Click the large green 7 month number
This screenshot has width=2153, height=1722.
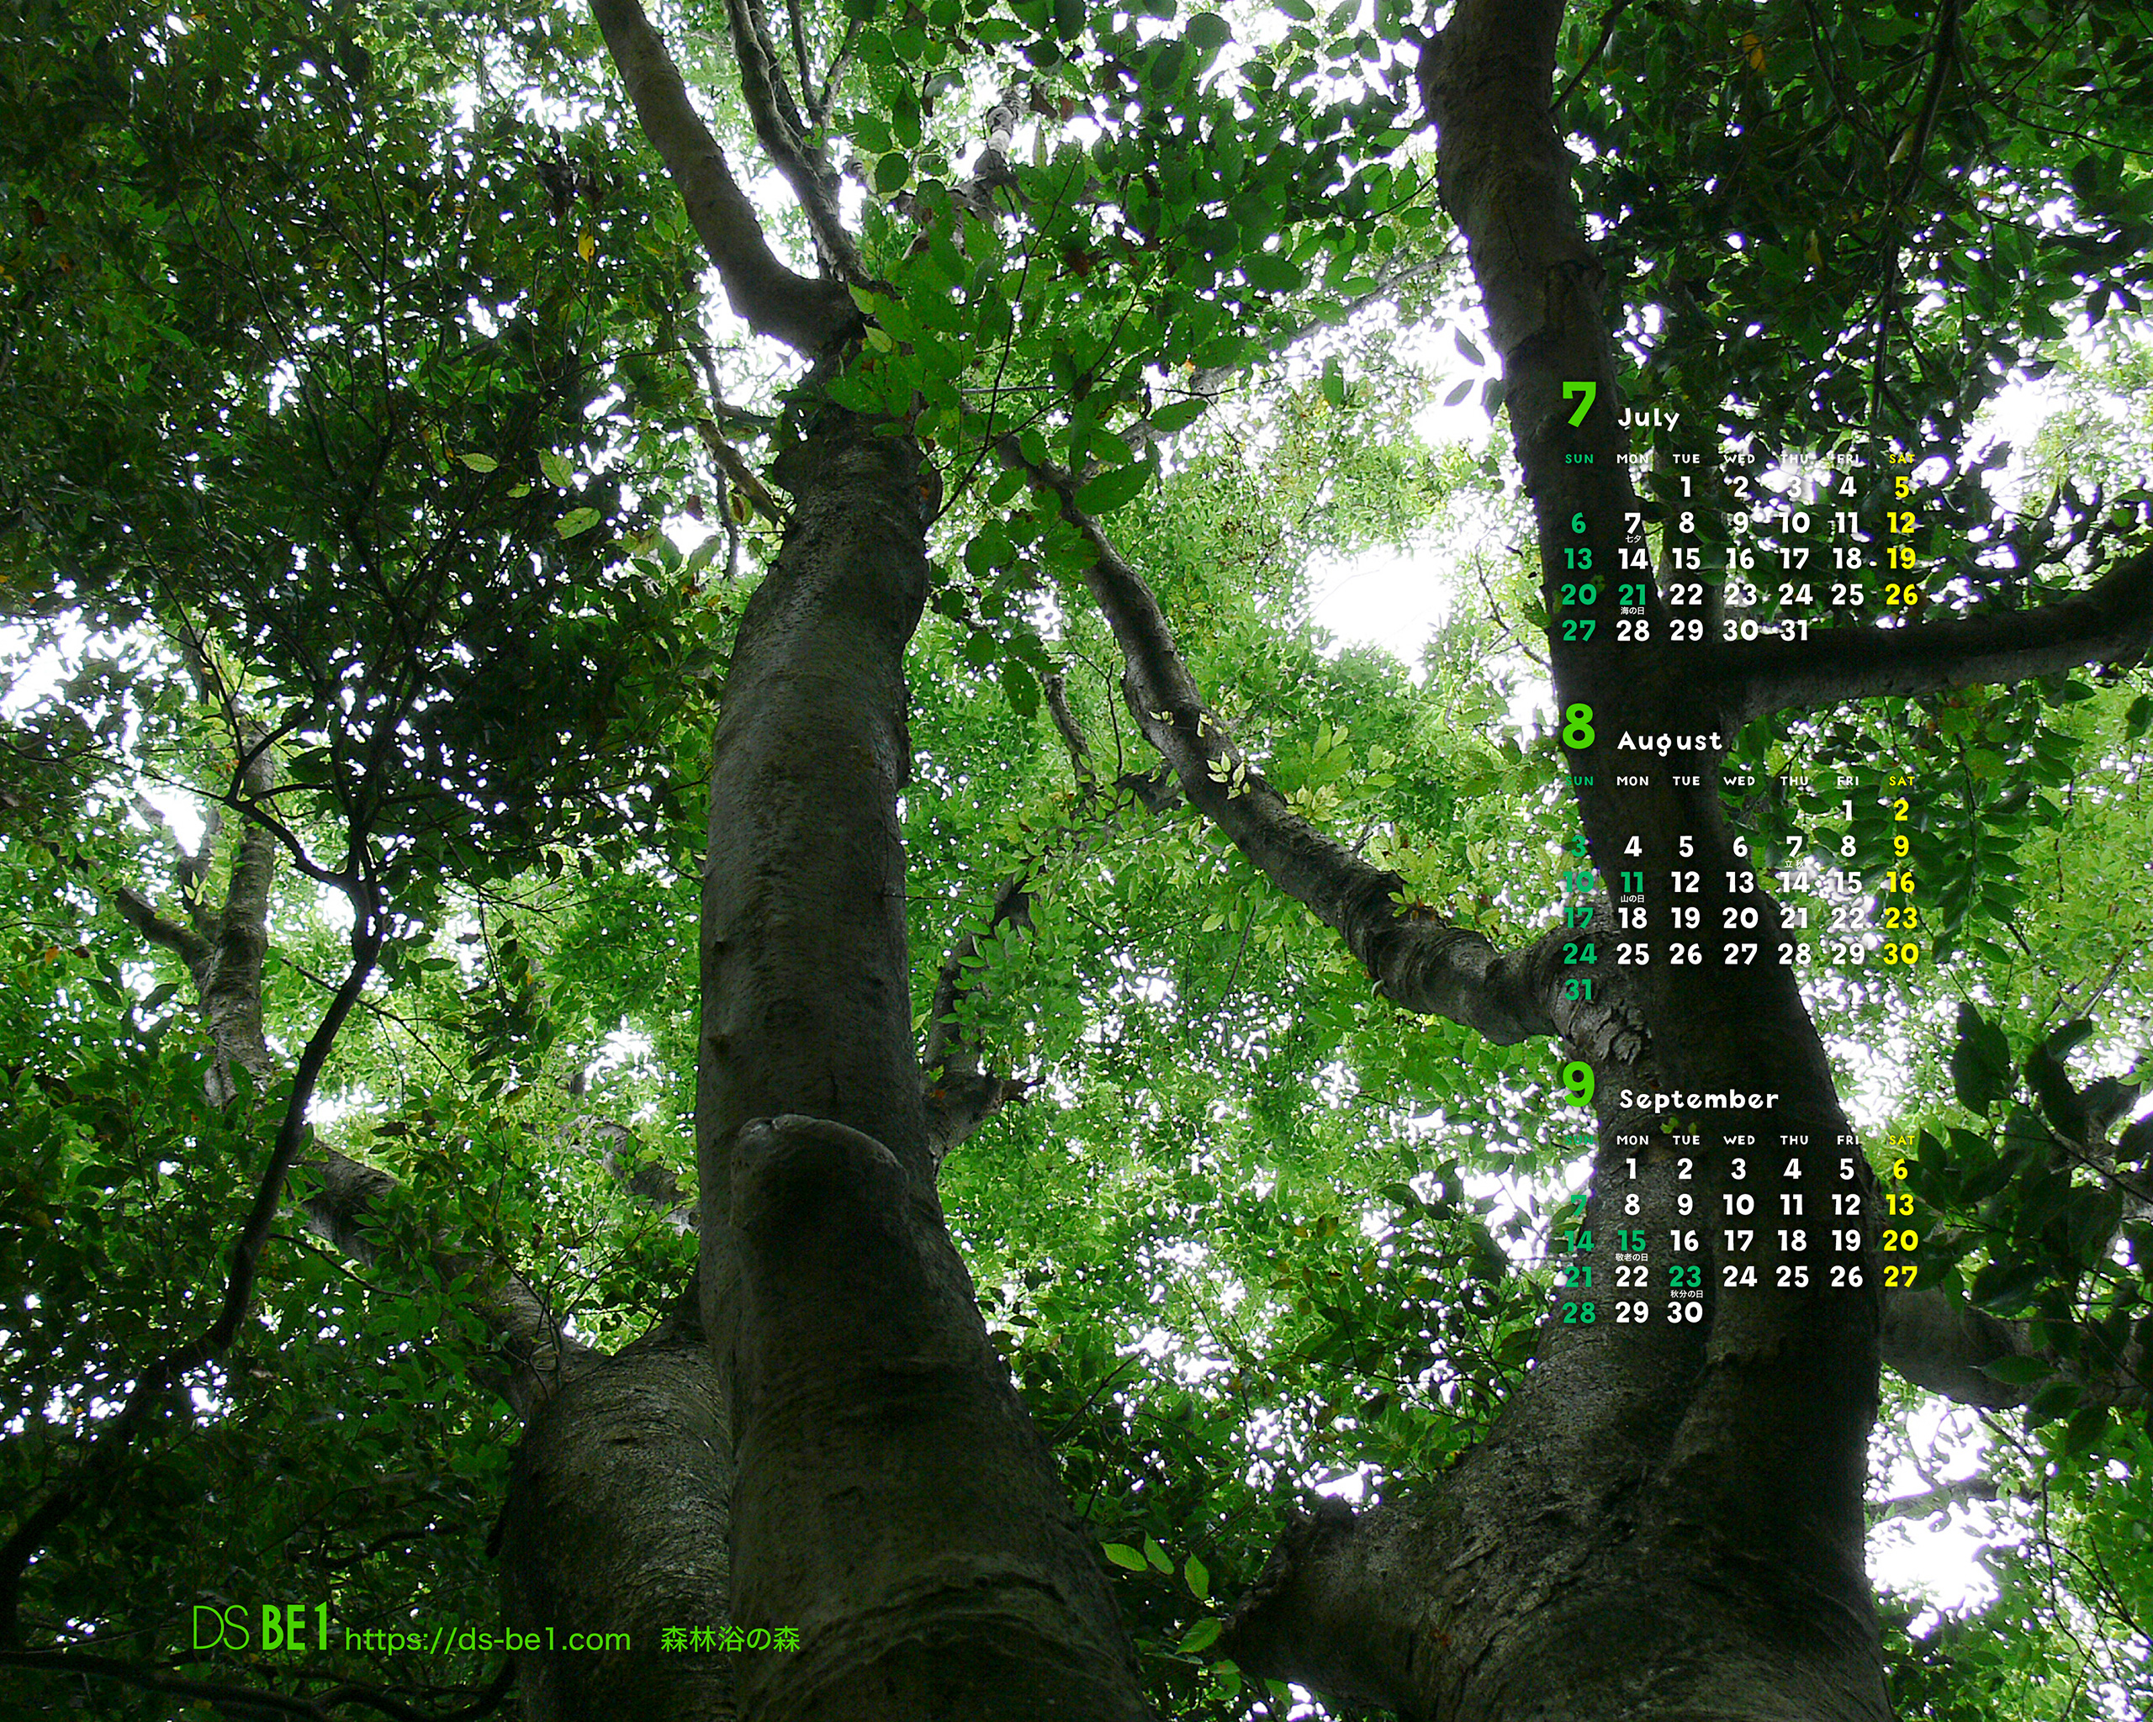(1579, 405)
